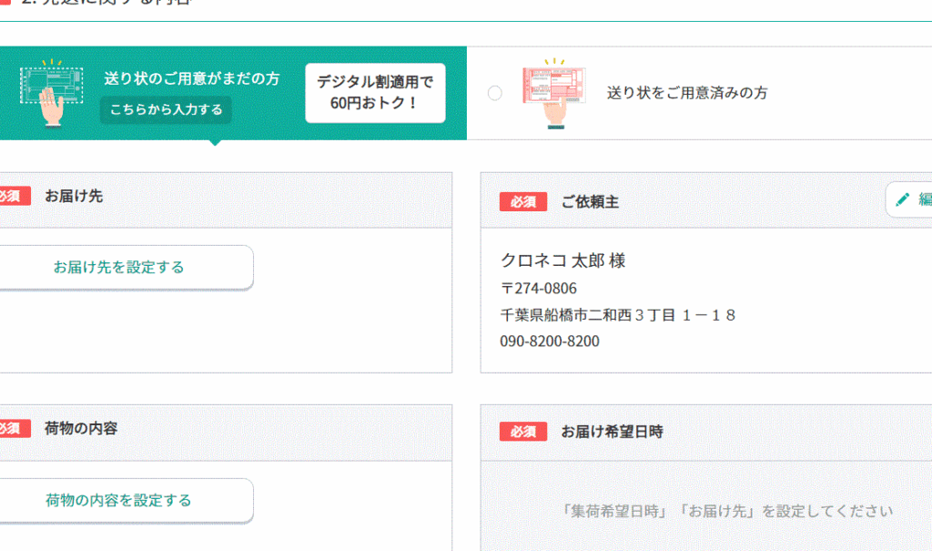Open お届け先を設定する to set the destination
This screenshot has height=551, width=932.
(x=119, y=267)
